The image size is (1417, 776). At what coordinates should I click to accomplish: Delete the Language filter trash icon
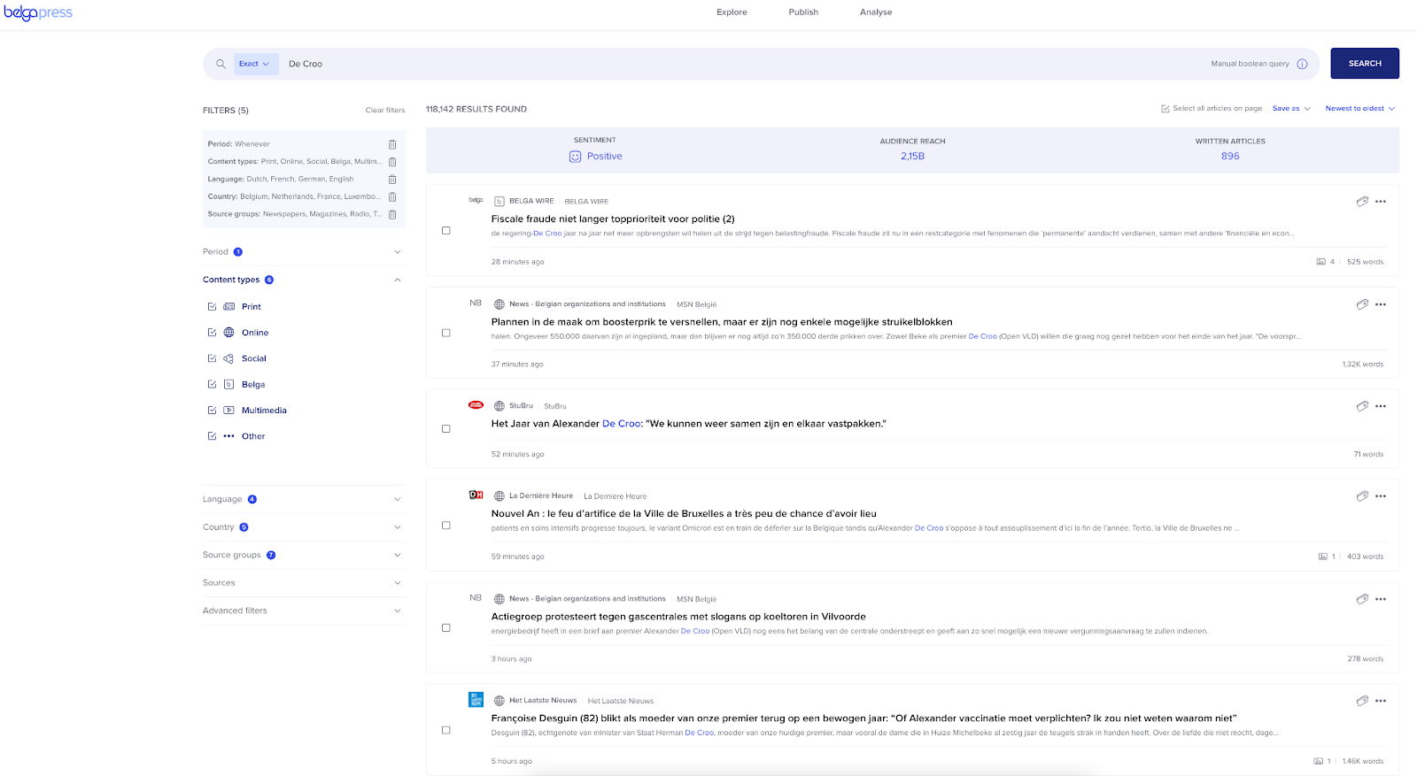(x=392, y=180)
